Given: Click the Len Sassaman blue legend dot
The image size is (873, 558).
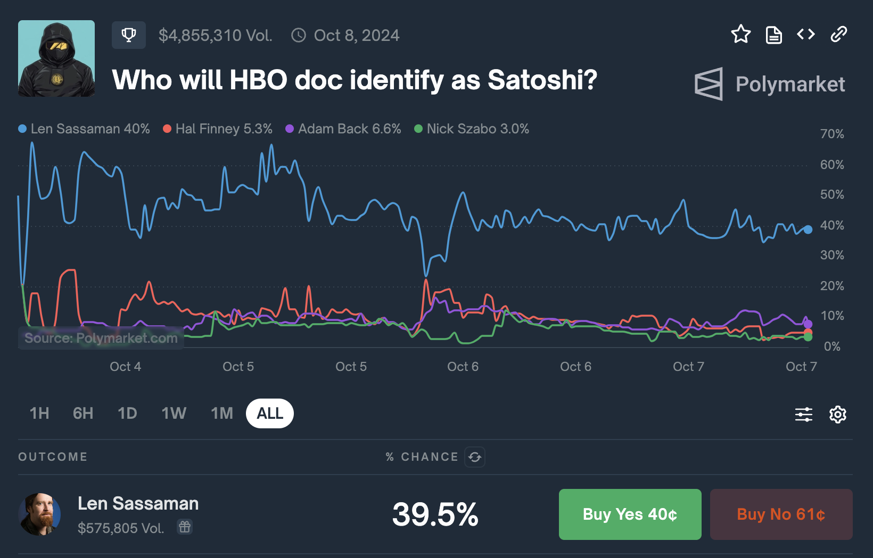Looking at the screenshot, I should point(22,129).
